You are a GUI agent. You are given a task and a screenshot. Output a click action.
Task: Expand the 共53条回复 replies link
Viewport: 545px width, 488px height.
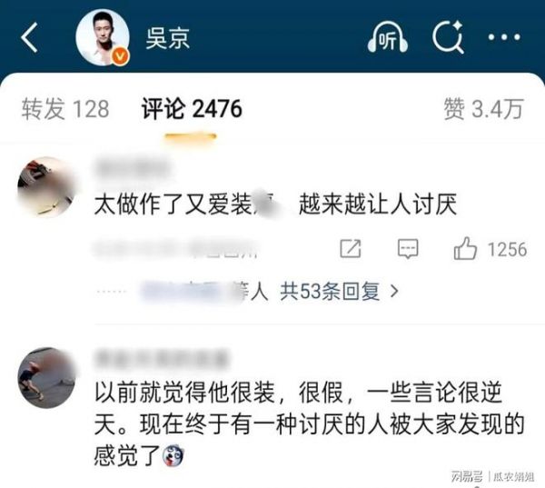330,291
